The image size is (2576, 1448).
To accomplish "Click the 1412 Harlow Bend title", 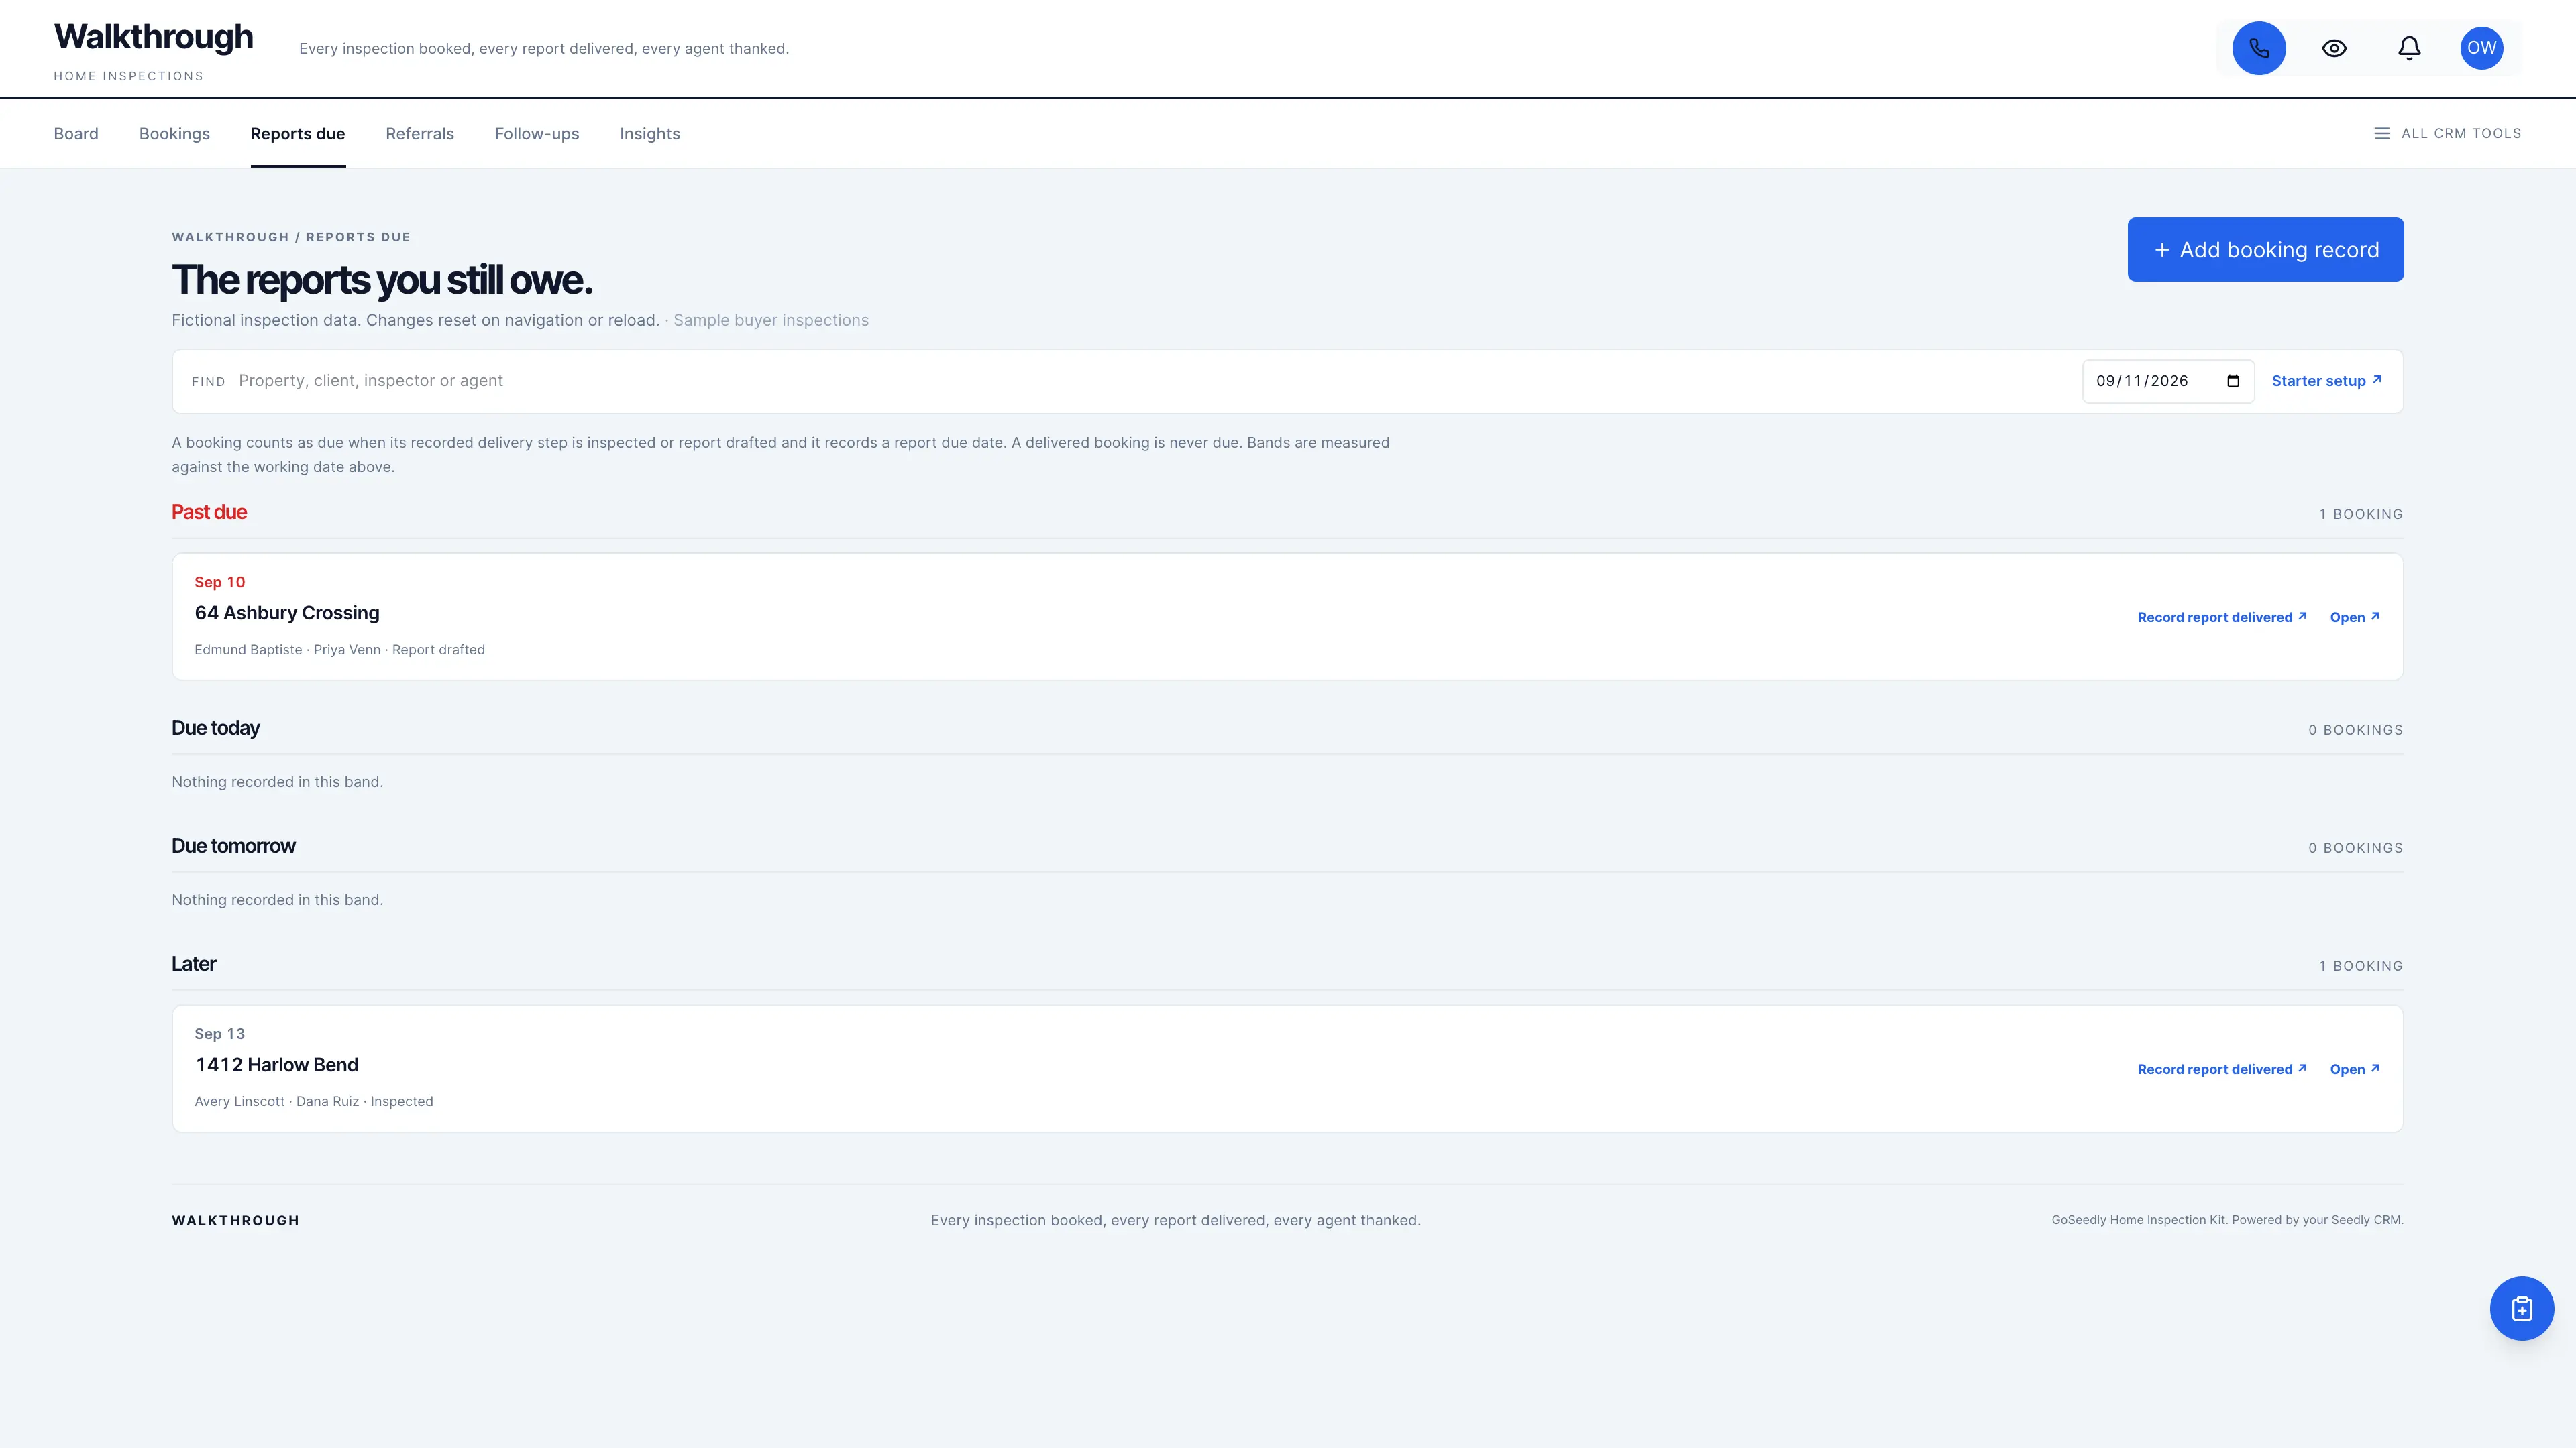I will (x=276, y=1065).
